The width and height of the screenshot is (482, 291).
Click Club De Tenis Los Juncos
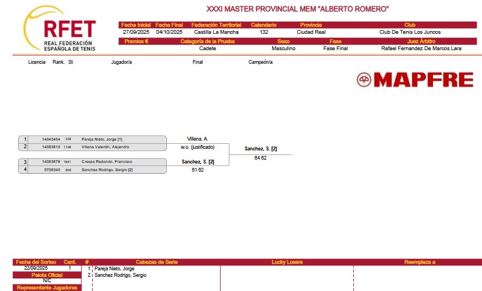[409, 32]
